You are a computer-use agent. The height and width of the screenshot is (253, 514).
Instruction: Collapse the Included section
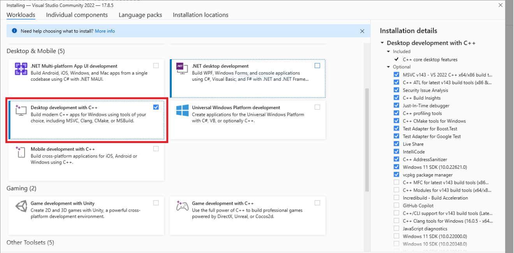coord(389,51)
